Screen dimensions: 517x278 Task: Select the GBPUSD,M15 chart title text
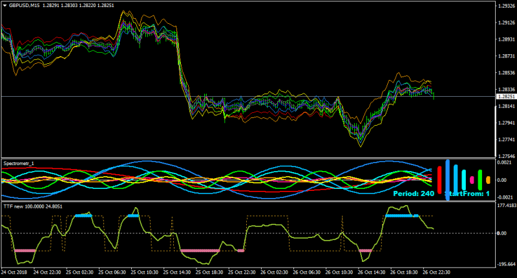(x=24, y=6)
